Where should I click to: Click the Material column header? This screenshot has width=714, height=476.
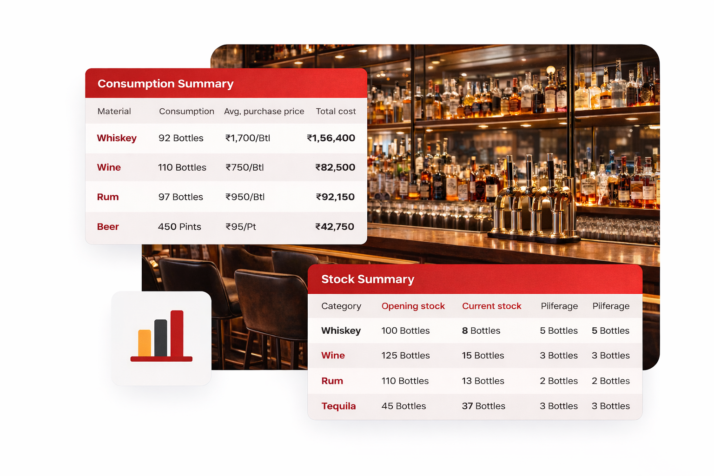(114, 112)
